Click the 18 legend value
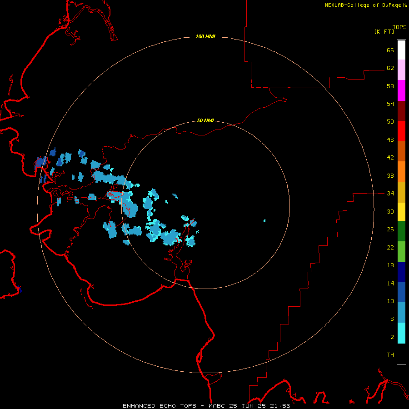This screenshot has width=409, height=409. pyautogui.click(x=390, y=265)
